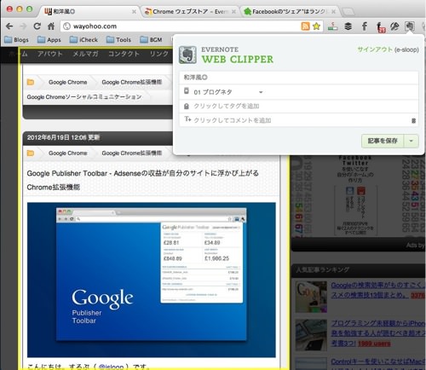Image resolution: width=426 pixels, height=370 pixels.
Task: Open the BGM bookmark folder
Action: click(151, 39)
